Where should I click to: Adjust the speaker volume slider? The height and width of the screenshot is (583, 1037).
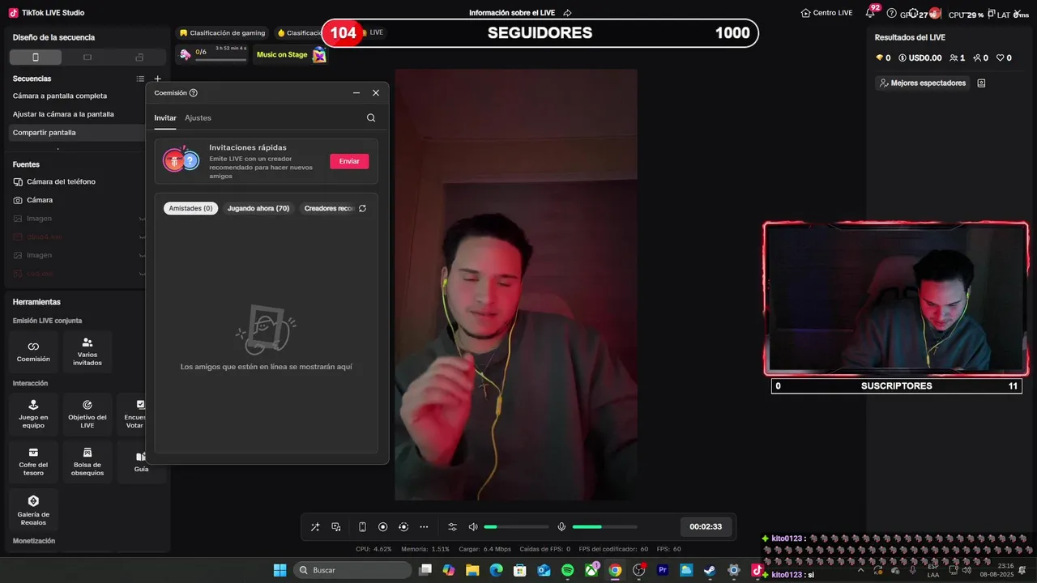click(x=517, y=527)
